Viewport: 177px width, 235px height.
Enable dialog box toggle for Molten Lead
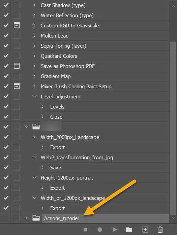coord(17,36)
